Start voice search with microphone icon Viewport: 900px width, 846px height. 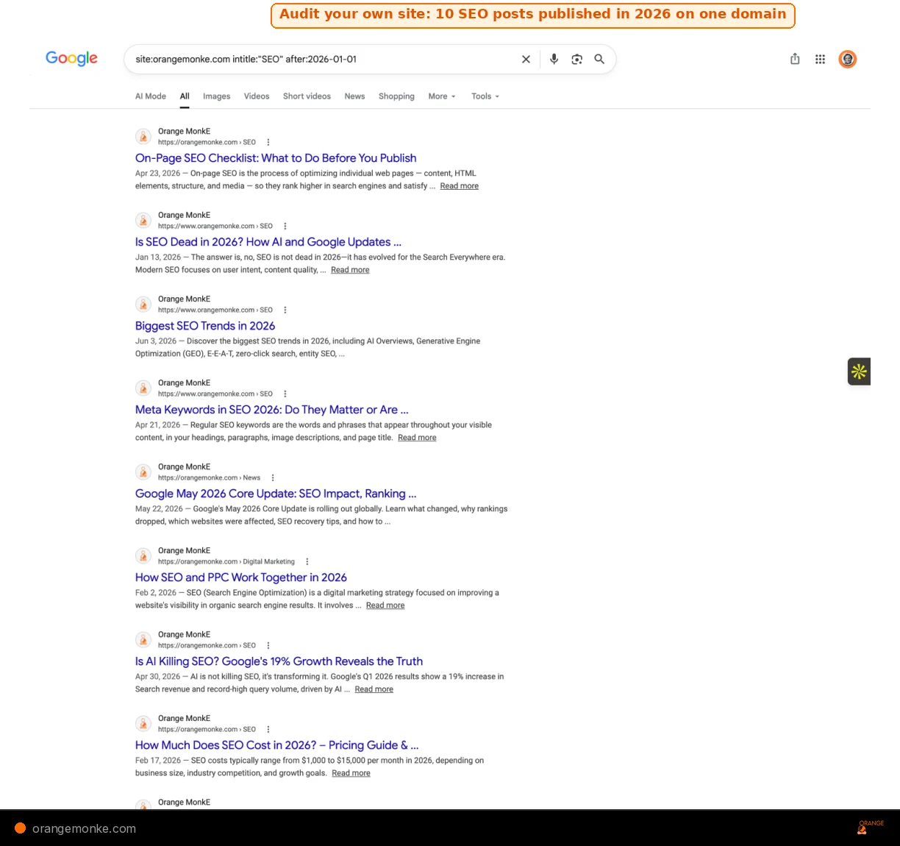point(554,60)
